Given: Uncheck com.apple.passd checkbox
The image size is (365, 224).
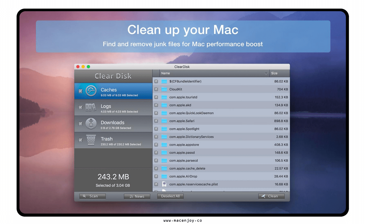Looking at the screenshot, I should 156,153.
